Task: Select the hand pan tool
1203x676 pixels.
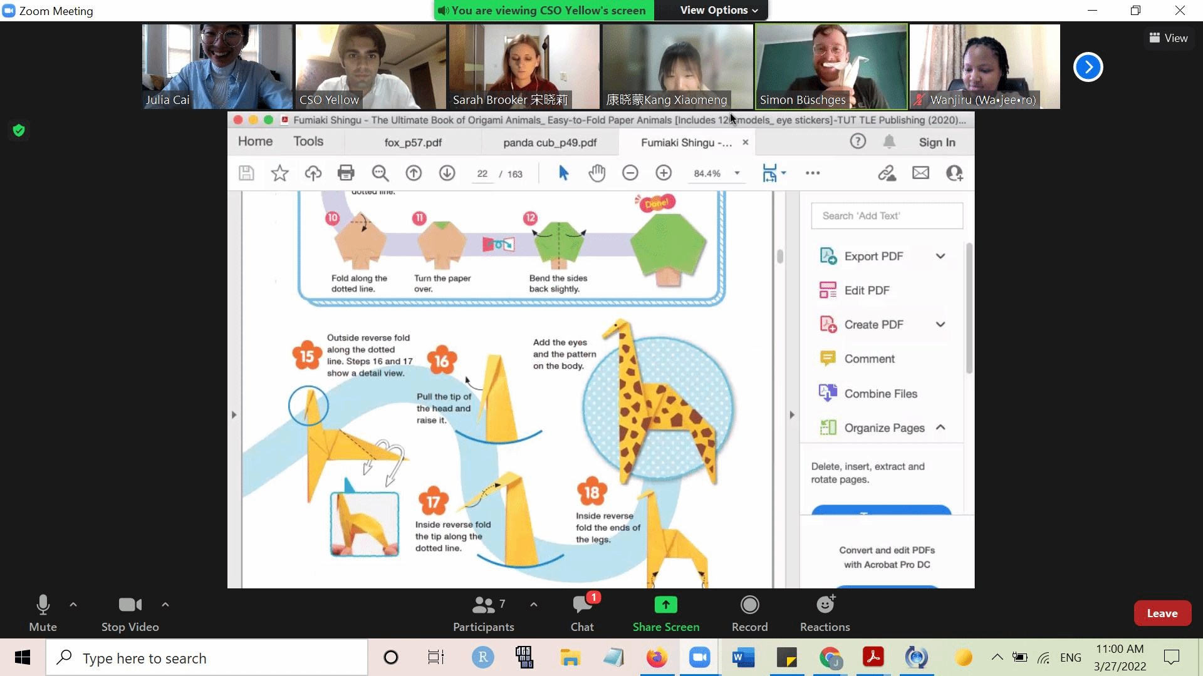Action: tap(597, 173)
